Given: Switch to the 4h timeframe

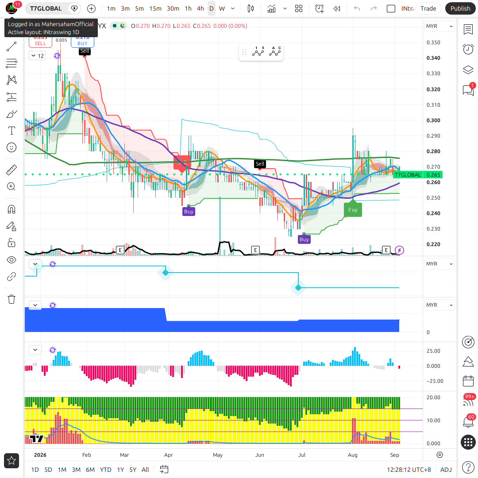Looking at the screenshot, I should coord(200,8).
